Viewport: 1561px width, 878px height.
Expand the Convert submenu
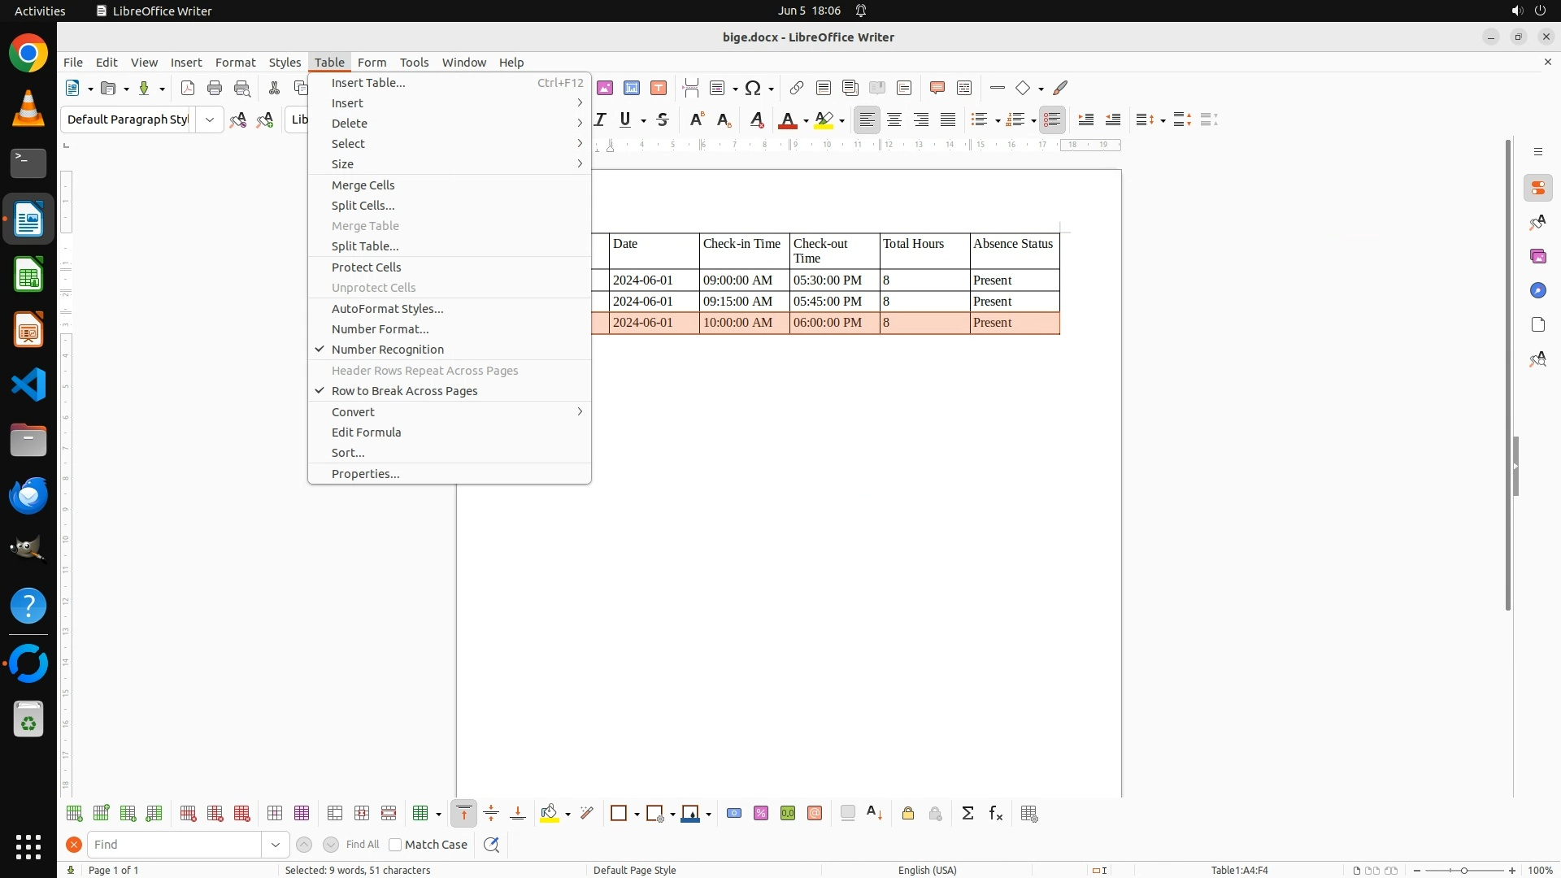353,412
